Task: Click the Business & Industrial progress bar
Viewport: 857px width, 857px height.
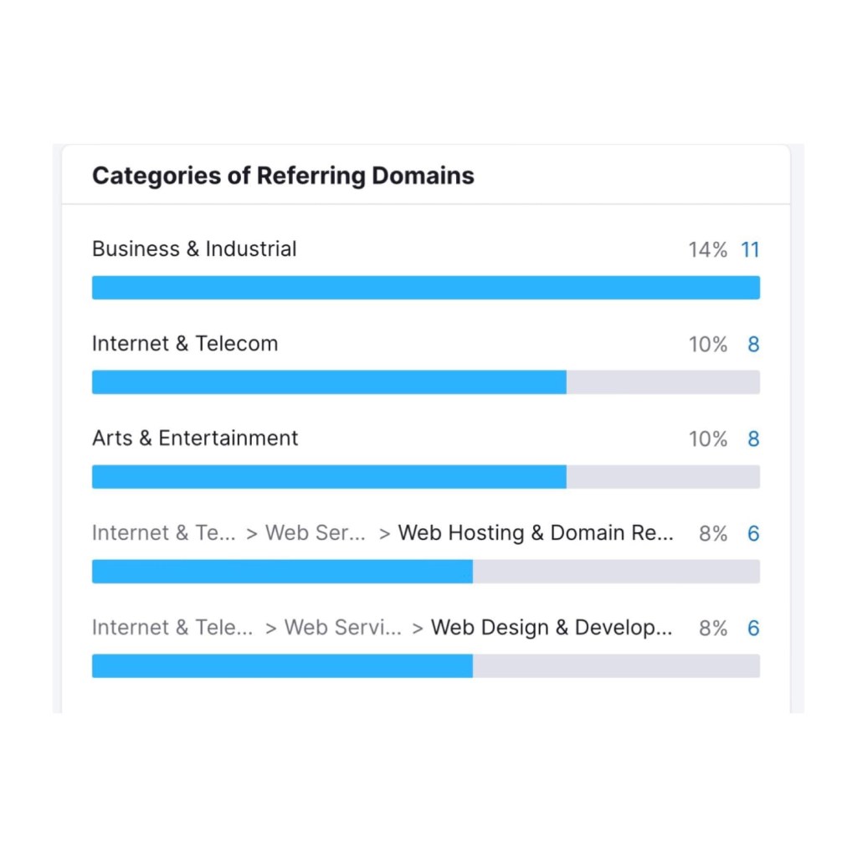Action: click(425, 288)
